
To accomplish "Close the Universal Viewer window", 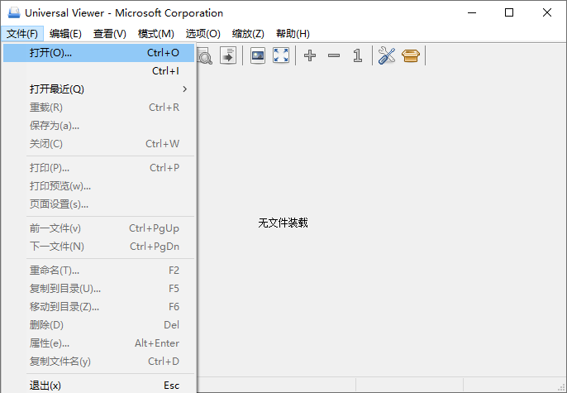I will (547, 12).
